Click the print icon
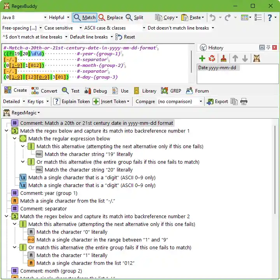 click(x=244, y=101)
